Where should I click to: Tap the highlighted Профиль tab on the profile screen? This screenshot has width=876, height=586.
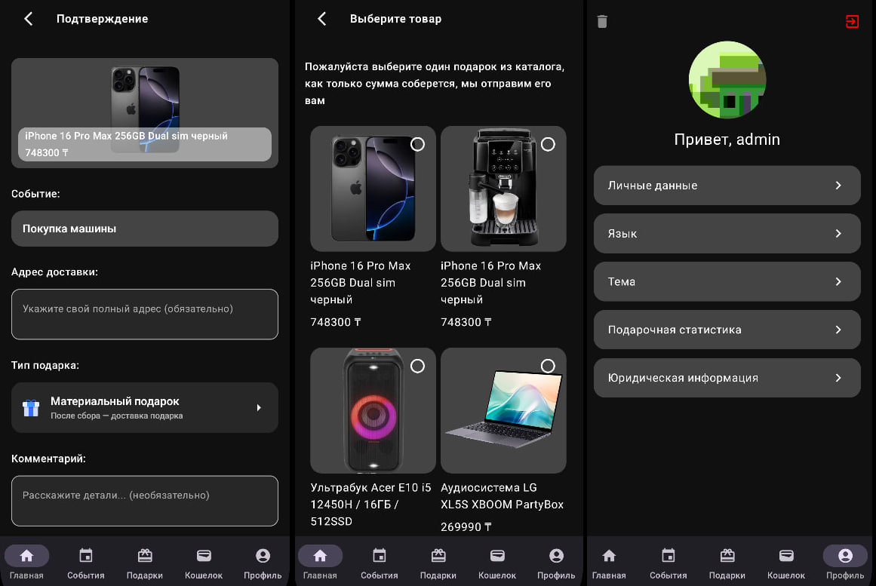tap(845, 563)
